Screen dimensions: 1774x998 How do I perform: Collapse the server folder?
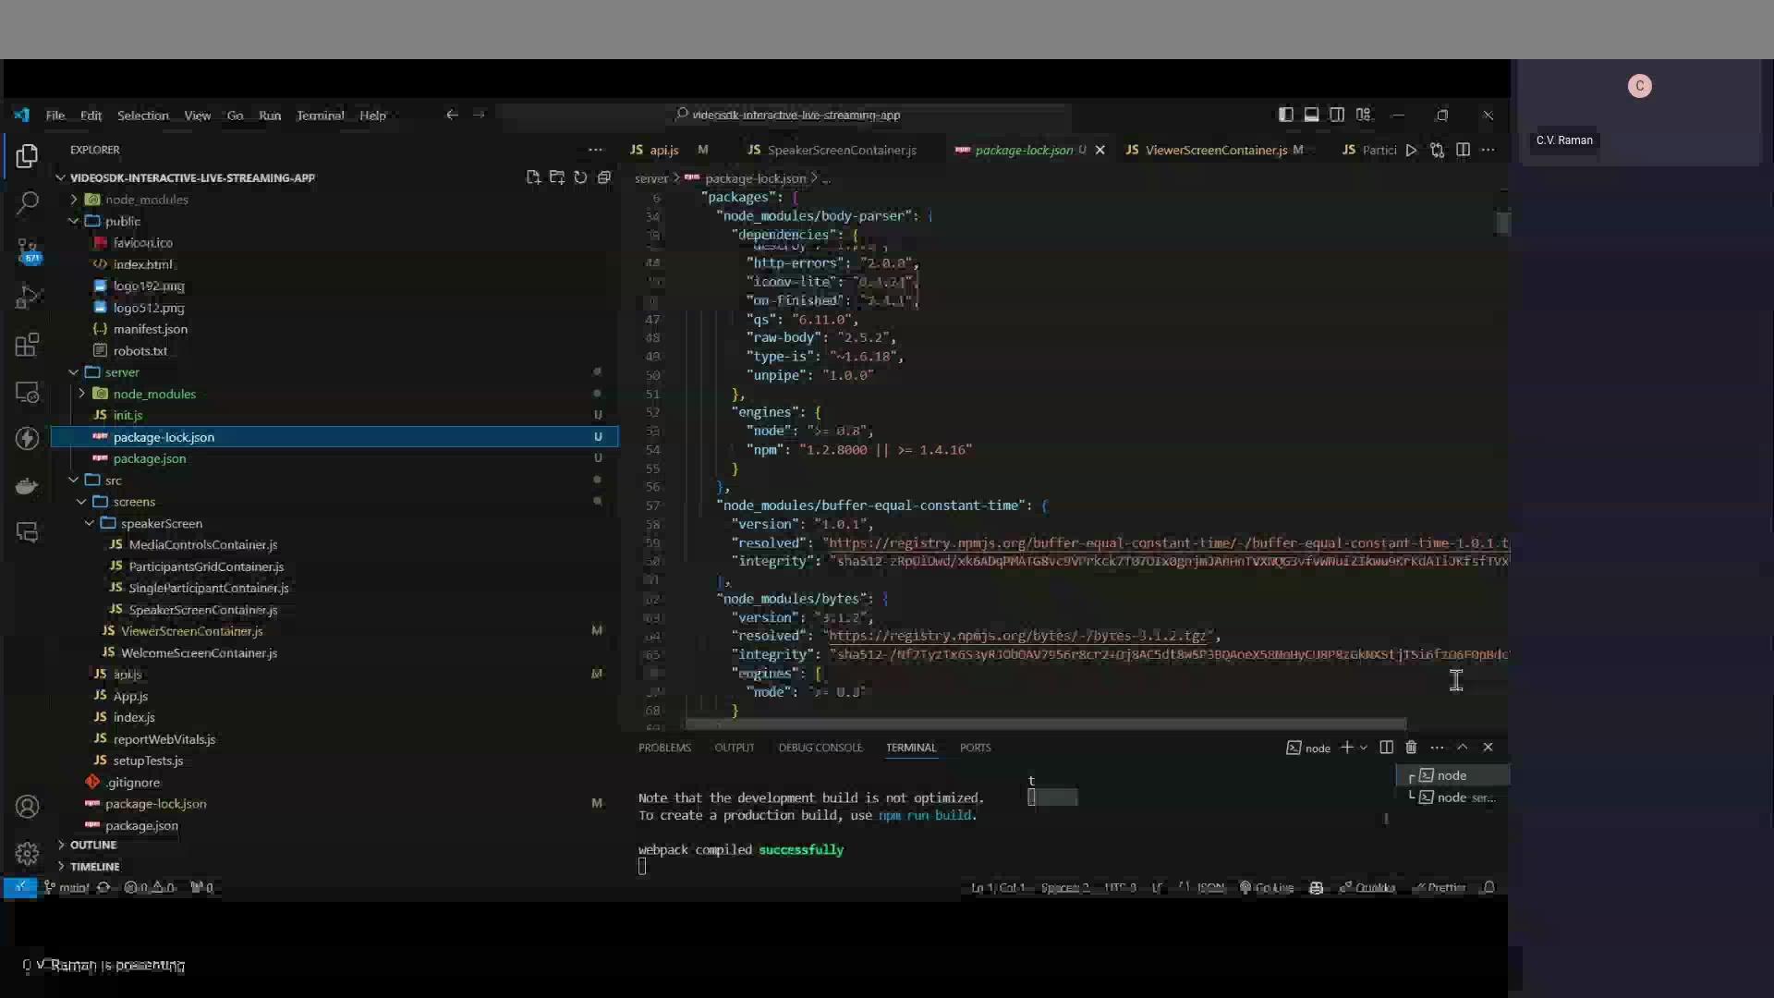pos(74,372)
